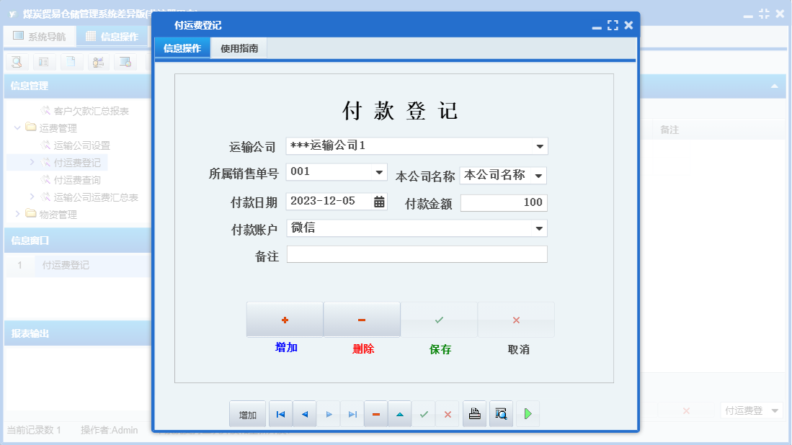Image resolution: width=792 pixels, height=445 pixels.
Task: Click the printer icon on the navigator bar
Action: coord(474,413)
